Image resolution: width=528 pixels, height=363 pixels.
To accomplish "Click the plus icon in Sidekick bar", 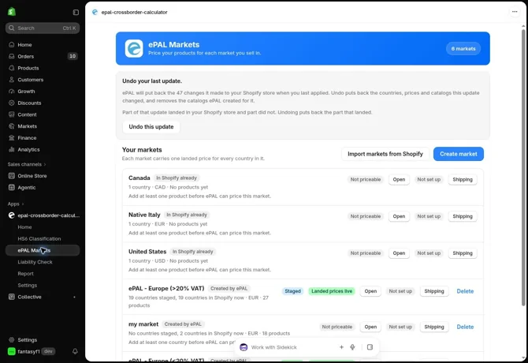I will click(x=341, y=347).
